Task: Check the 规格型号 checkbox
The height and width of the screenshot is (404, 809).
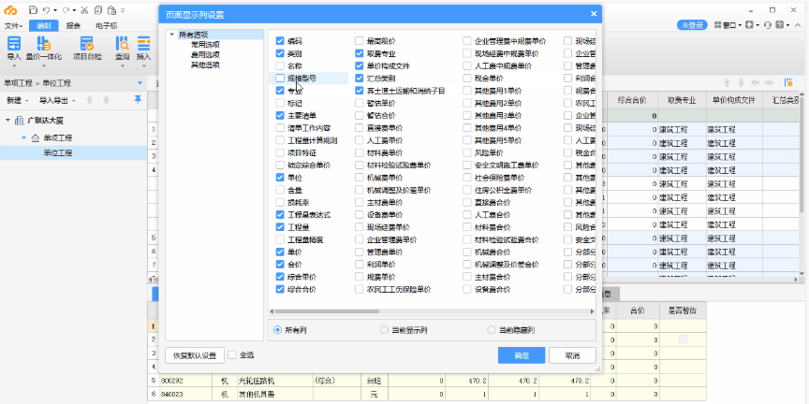Action: pyautogui.click(x=281, y=79)
